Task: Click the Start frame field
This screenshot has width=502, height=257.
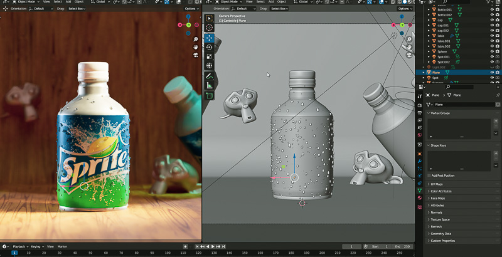Action: (381, 246)
